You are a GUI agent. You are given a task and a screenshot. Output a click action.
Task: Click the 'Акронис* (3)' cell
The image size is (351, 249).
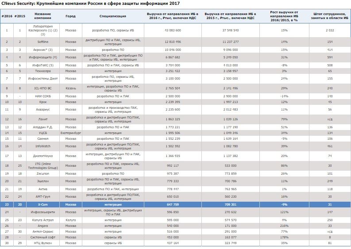pyautogui.click(x=43, y=50)
